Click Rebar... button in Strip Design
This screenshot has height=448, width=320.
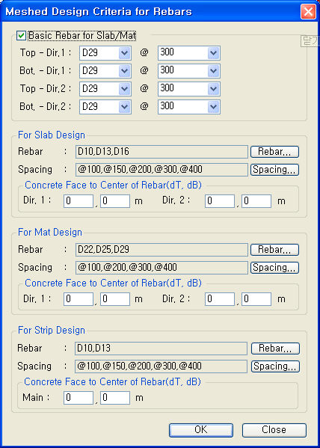tap(275, 349)
